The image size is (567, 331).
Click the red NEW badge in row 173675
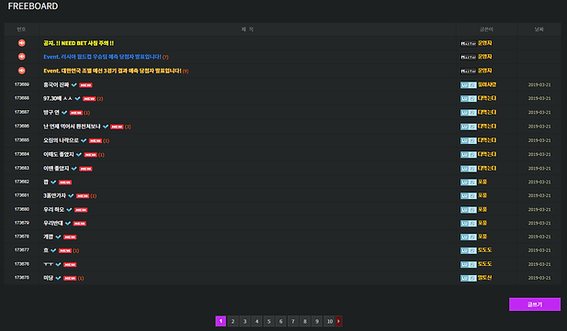pos(70,279)
